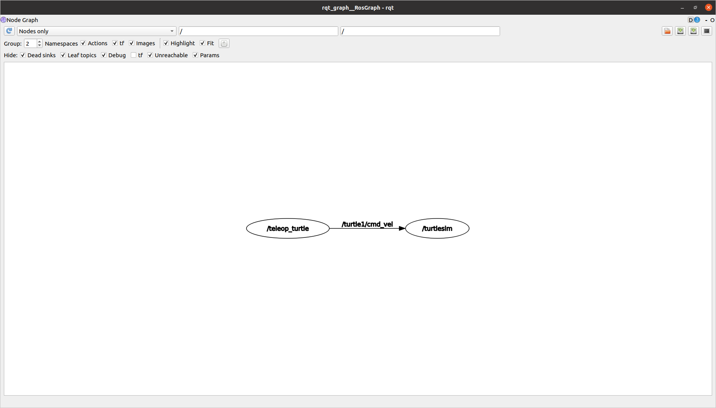Increase the Group depth with up arrow
This screenshot has width=716, height=408.
coord(39,41)
